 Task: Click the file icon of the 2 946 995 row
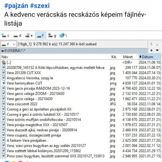(4, 156)
